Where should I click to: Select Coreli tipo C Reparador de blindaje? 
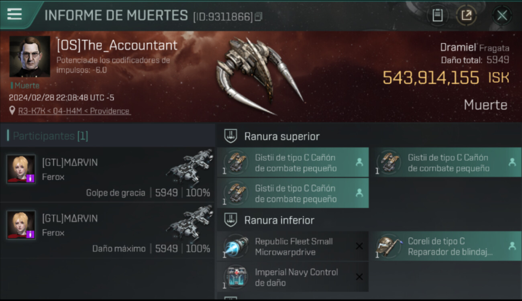click(x=446, y=246)
